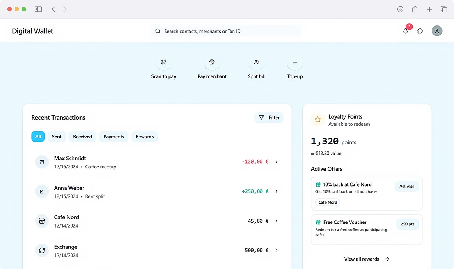Expand the Max Schmidt transaction chevron
Image resolution: width=454 pixels, height=269 pixels.
277,162
